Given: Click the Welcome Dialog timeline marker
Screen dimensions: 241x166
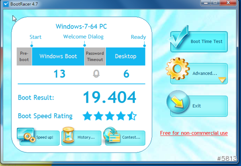Looking at the screenshot, I should (x=84, y=46).
